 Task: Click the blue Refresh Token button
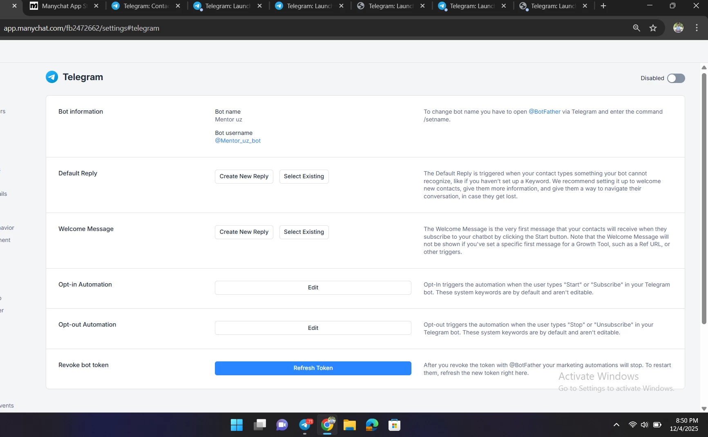click(313, 368)
